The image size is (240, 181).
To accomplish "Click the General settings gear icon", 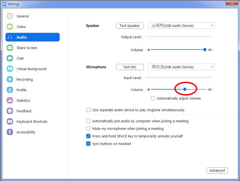I will coord(10,16).
